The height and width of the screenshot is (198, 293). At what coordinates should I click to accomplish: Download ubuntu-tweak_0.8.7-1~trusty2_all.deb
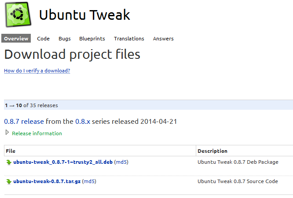tap(63, 162)
